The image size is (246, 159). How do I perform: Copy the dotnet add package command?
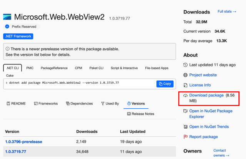(165, 83)
